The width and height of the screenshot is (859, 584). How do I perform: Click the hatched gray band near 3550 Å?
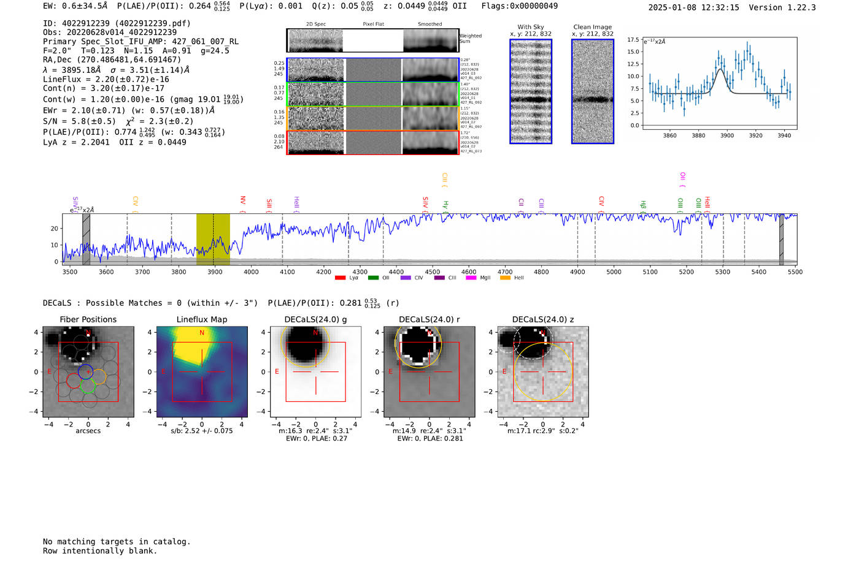[86, 239]
